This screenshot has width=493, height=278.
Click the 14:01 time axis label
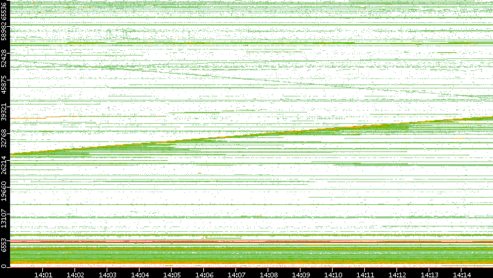[43, 275]
